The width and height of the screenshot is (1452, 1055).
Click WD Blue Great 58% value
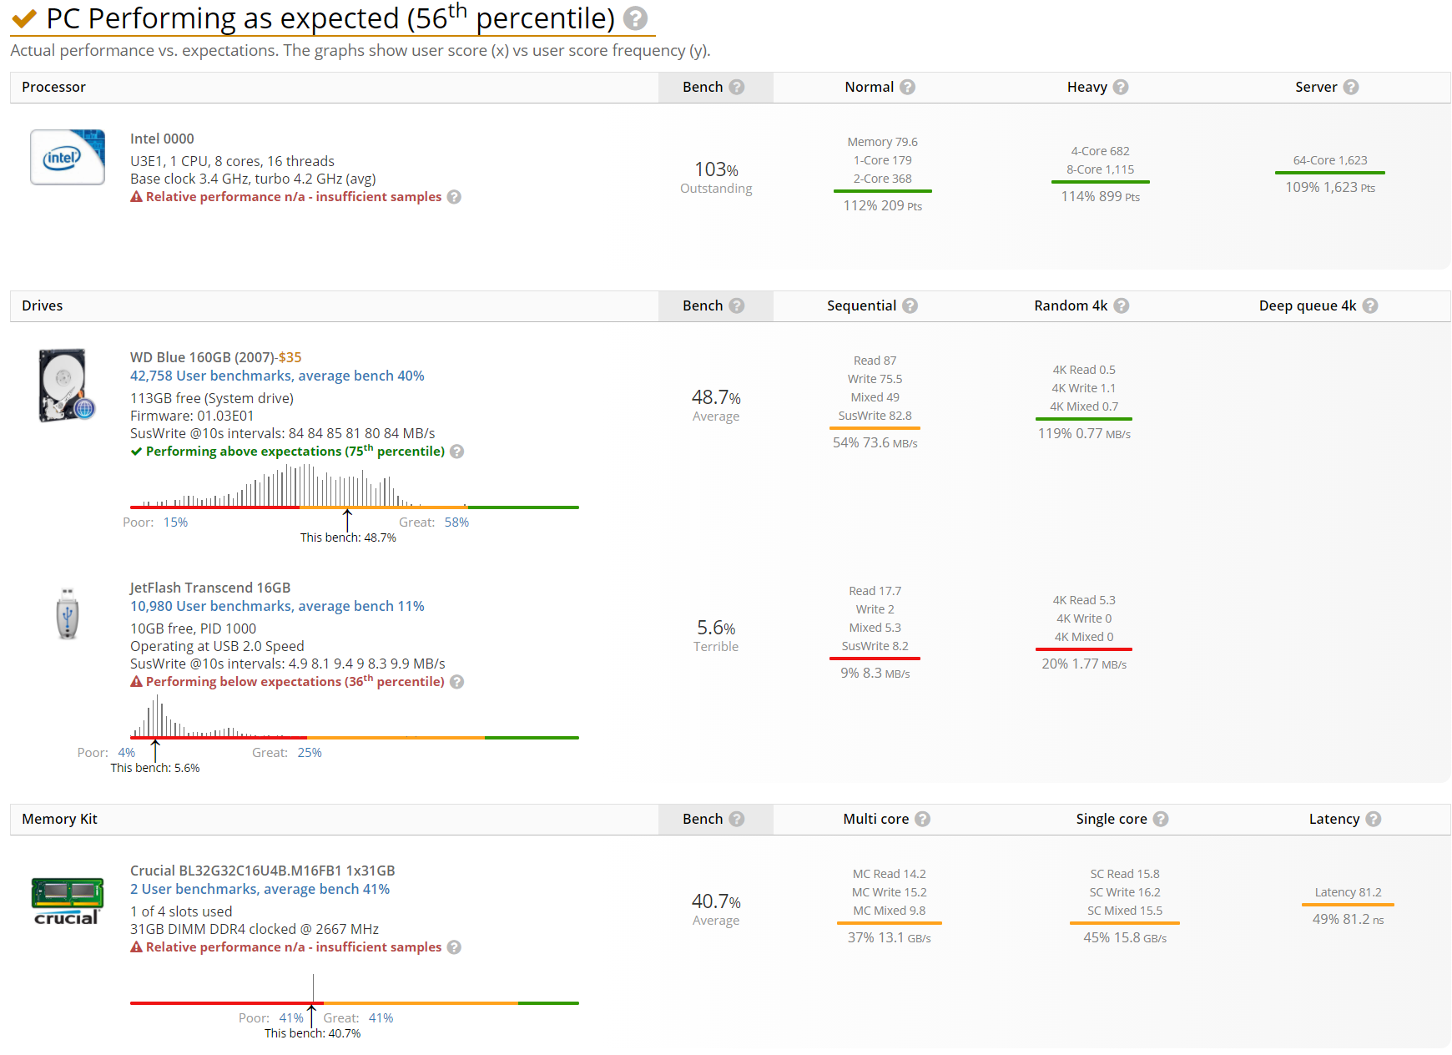point(456,522)
